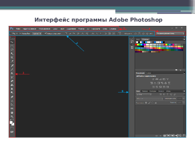The width and height of the screenshot is (195, 146).
Task: Select the Hand tool
Action: [x=12, y=113]
